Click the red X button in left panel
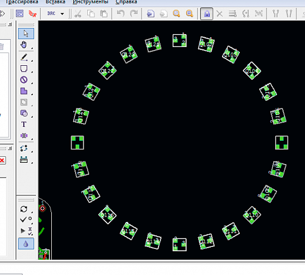This screenshot has width=305, height=275. point(2,160)
